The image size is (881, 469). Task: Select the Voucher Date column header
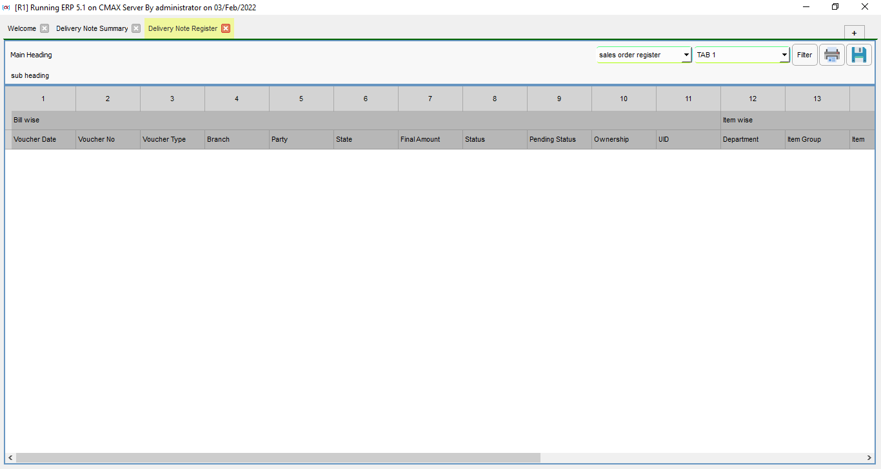[x=35, y=139]
